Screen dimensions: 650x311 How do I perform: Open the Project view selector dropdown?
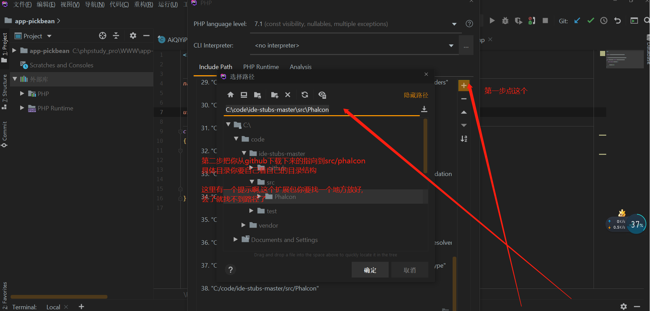[49, 36]
